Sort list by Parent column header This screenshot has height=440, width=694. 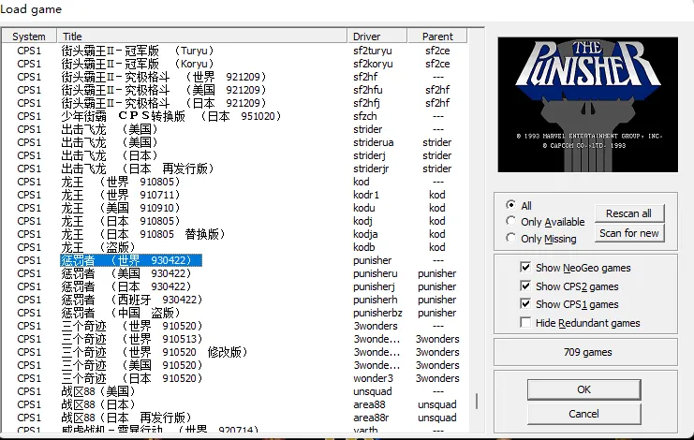(437, 37)
